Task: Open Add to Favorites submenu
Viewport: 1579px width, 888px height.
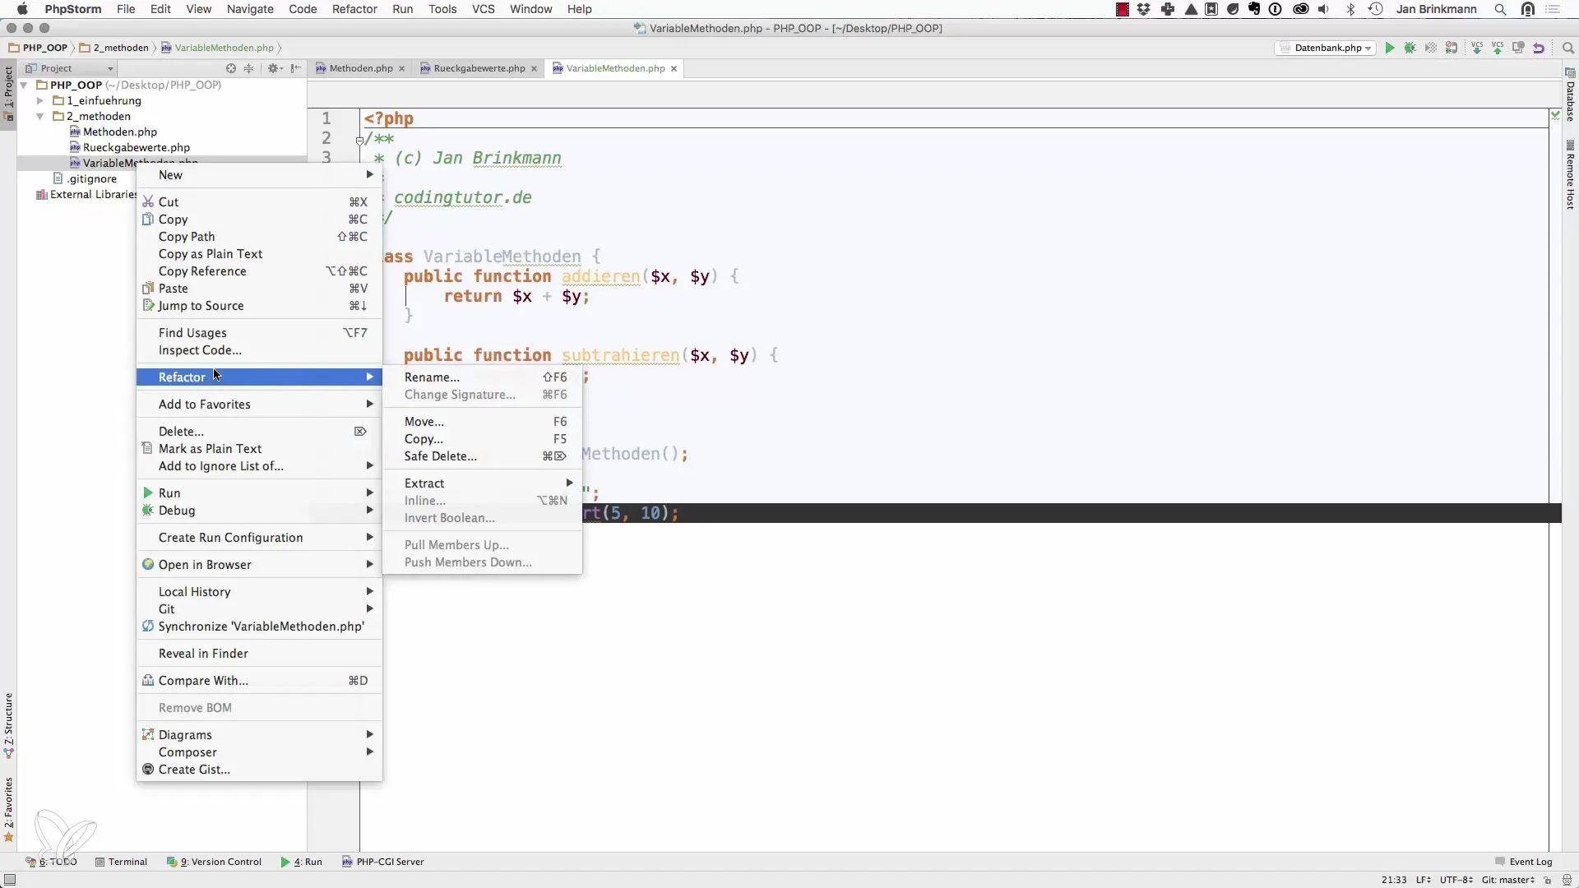Action: (x=259, y=404)
